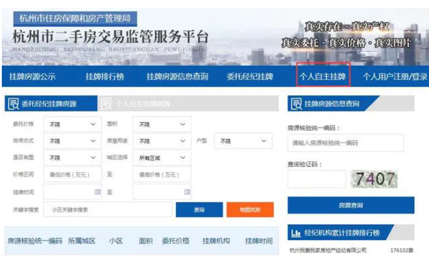Expand the 是否有图 dropdown
Viewport: 429px width, 256px height.
coord(73,158)
